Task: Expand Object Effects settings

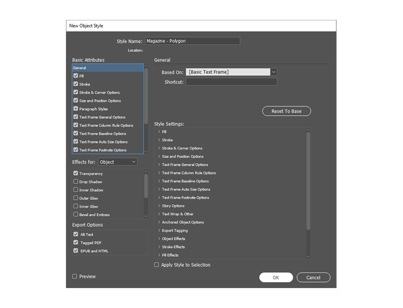Action: pyautogui.click(x=159, y=239)
